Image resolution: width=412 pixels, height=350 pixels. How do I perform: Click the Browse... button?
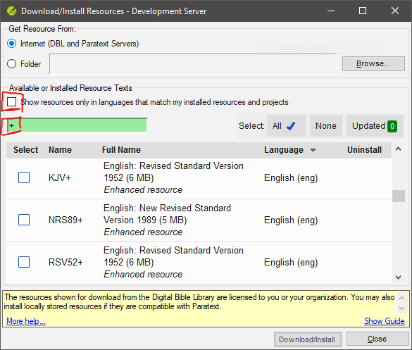[x=373, y=63]
